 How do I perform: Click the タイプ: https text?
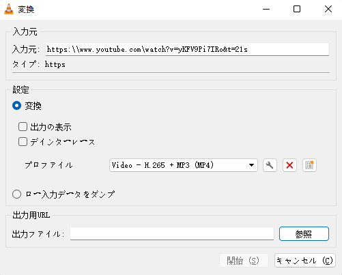tap(39, 65)
